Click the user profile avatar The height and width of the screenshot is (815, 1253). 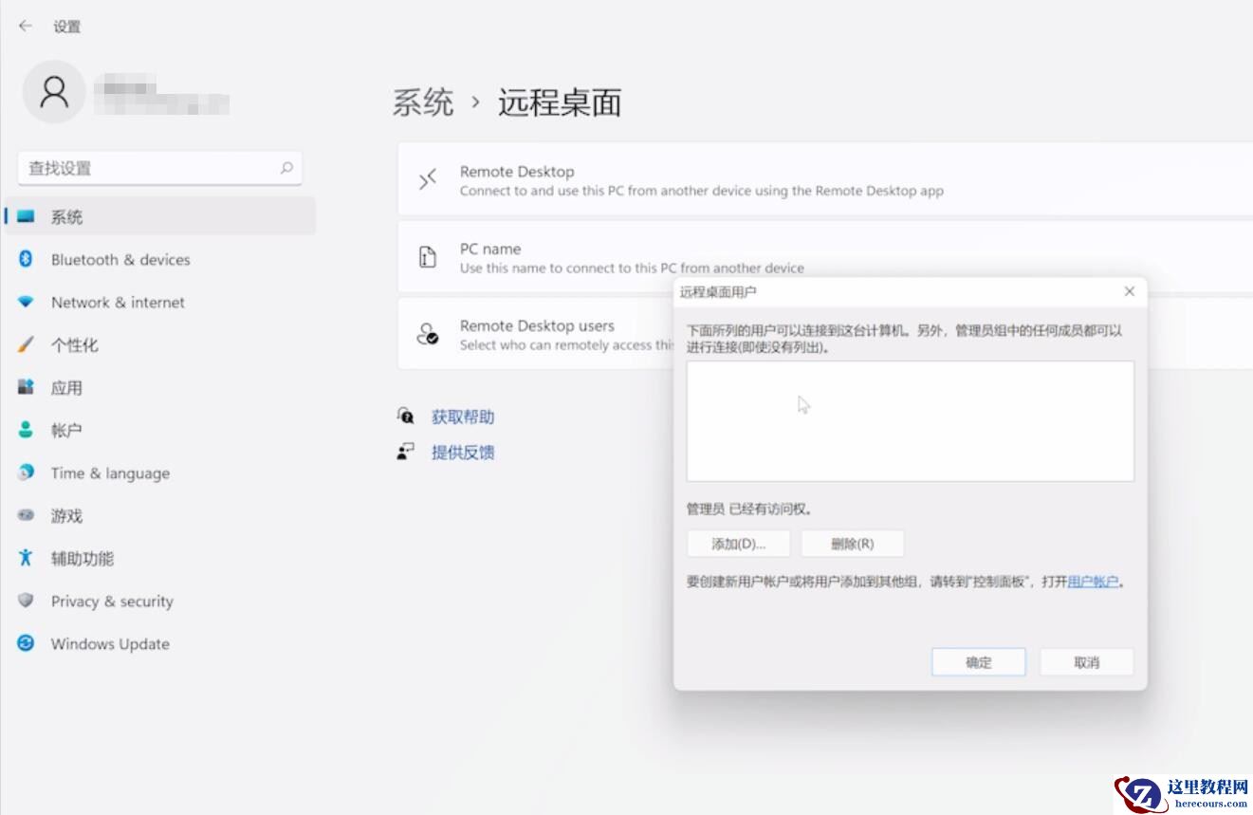pyautogui.click(x=54, y=94)
